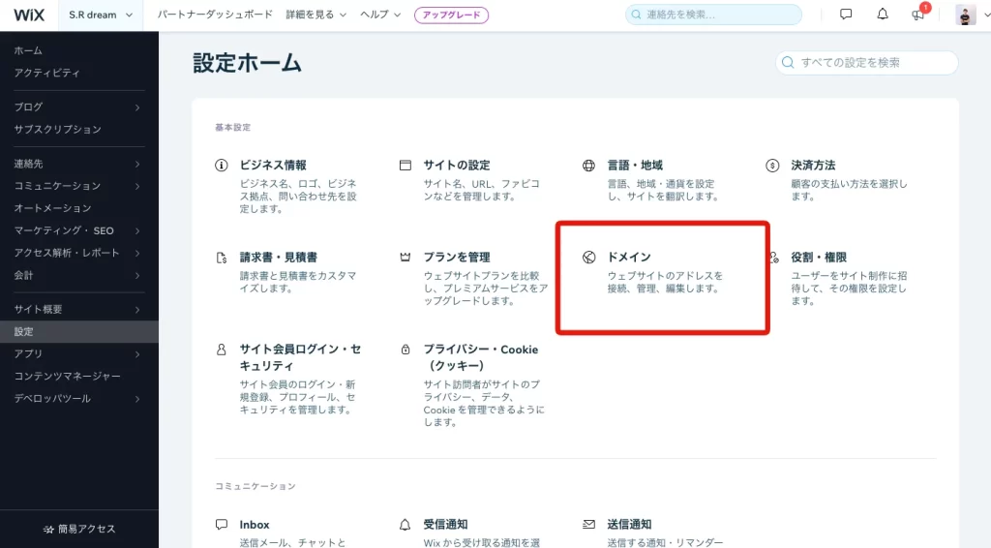Go to ホーム in sidebar
Image resolution: width=991 pixels, height=548 pixels.
[x=28, y=50]
